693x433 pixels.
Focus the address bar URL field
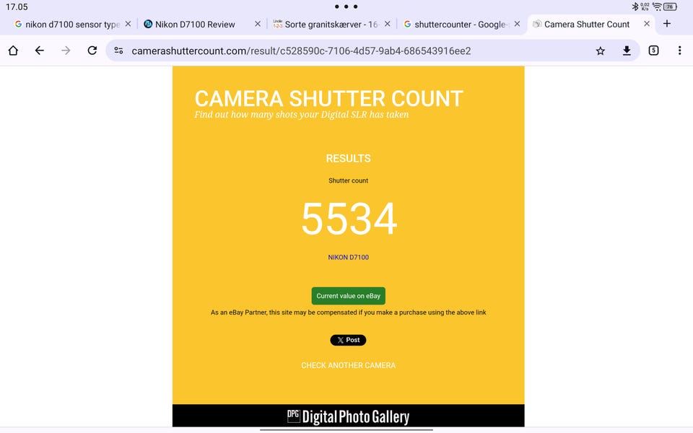(301, 51)
